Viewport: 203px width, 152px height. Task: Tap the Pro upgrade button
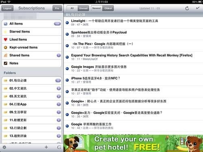tap(57, 8)
